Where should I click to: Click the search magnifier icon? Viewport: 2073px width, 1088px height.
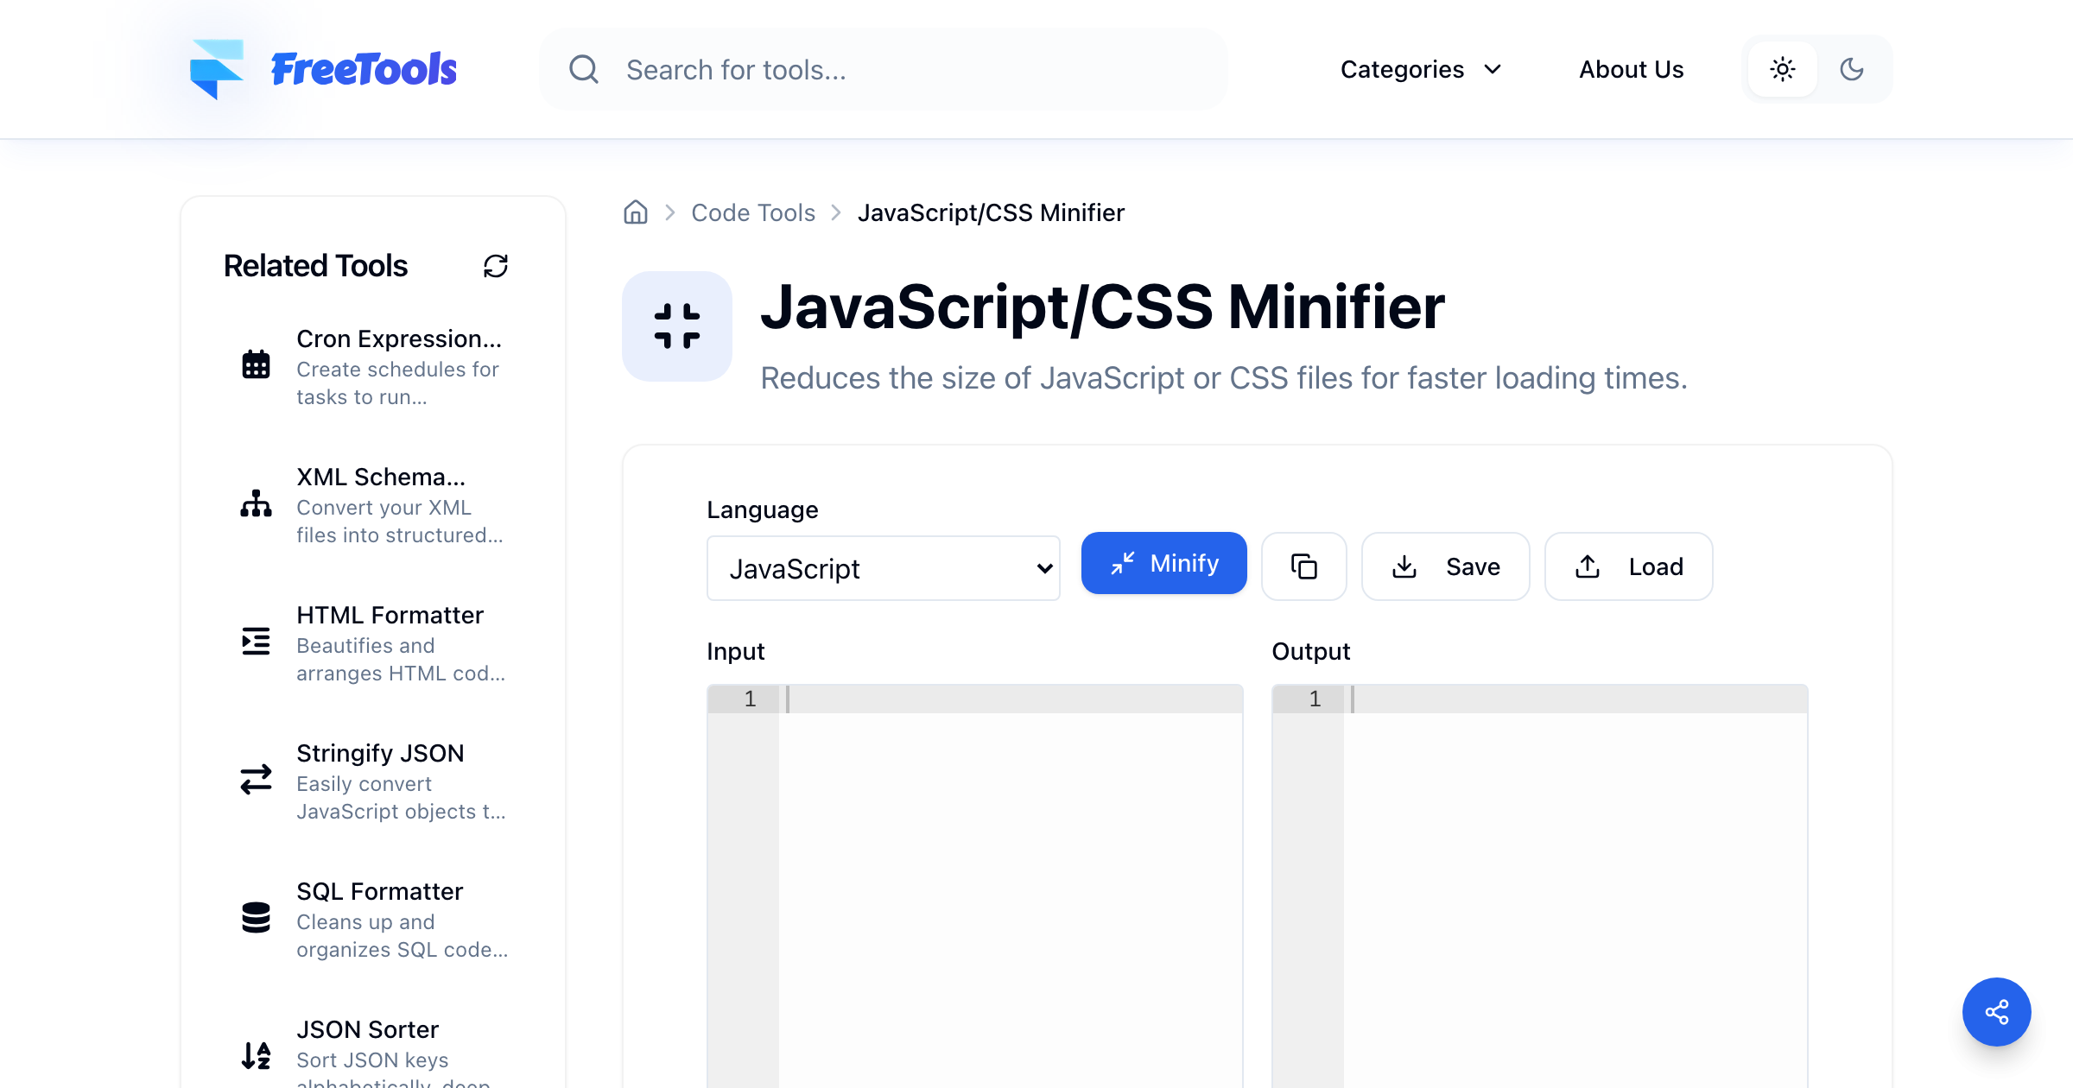click(x=584, y=69)
